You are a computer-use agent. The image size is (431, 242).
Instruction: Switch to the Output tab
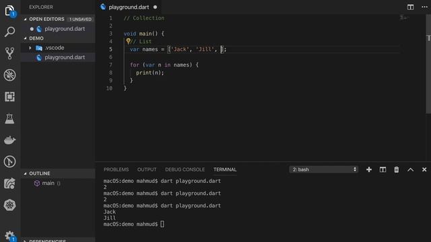click(147, 169)
